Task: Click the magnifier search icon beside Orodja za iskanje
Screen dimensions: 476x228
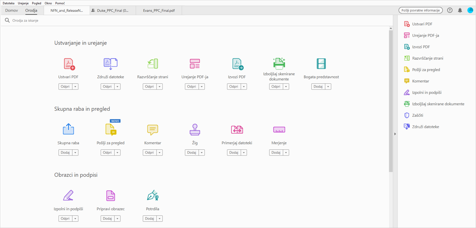Action: click(7, 20)
